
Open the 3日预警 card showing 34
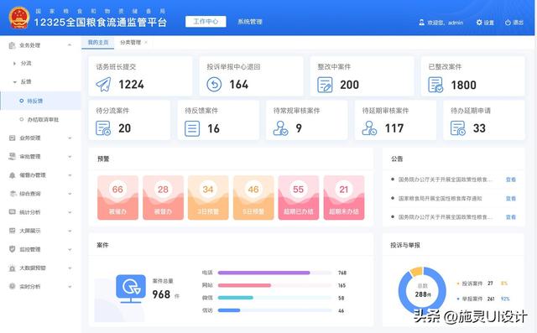(x=208, y=197)
